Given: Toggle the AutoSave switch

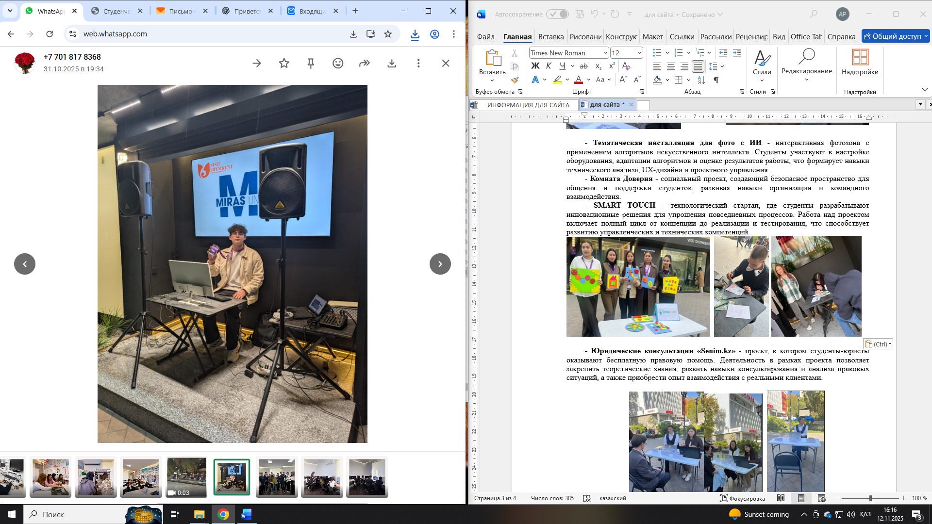Looking at the screenshot, I should click(557, 14).
